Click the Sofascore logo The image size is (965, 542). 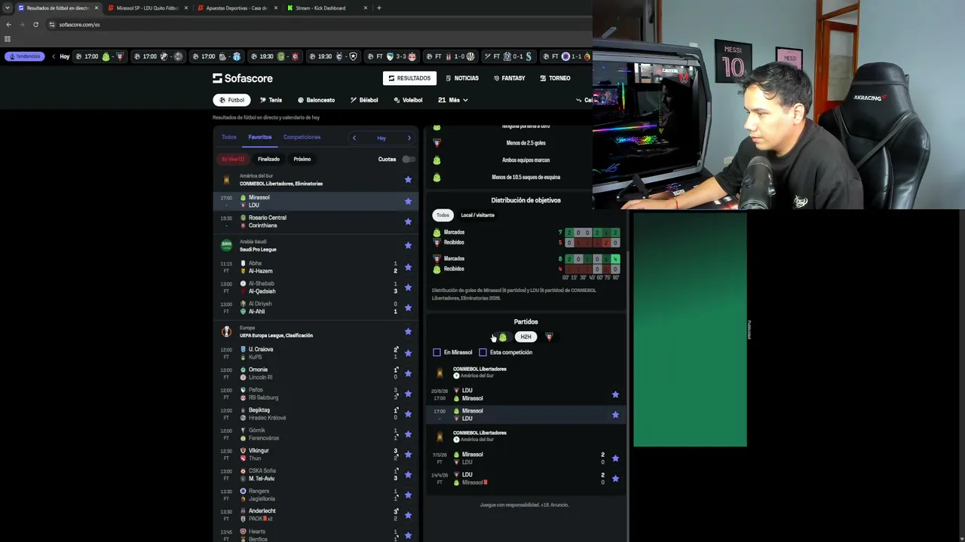pyautogui.click(x=242, y=78)
